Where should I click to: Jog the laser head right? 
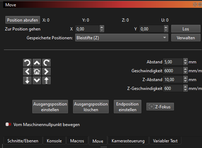46,72
